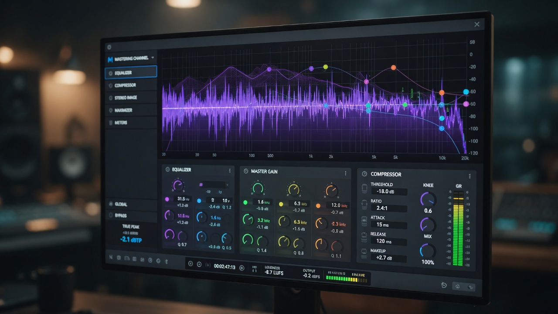Click the Attack 15 ms field
The width and height of the screenshot is (558, 314).
(389, 225)
